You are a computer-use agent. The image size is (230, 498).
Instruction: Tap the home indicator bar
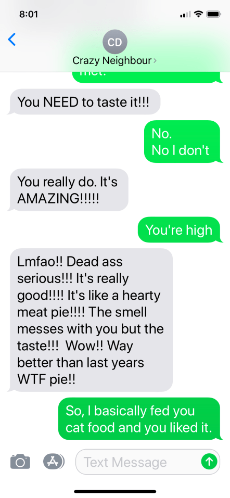[115, 491]
